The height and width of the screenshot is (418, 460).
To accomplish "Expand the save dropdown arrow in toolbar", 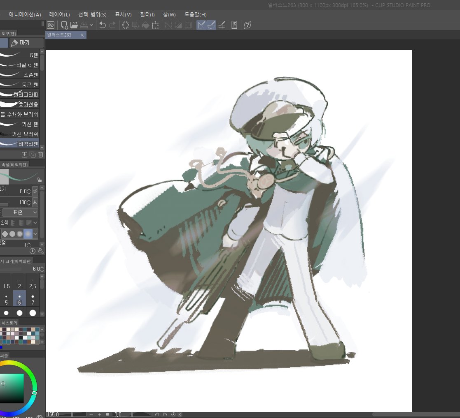I will click(91, 25).
